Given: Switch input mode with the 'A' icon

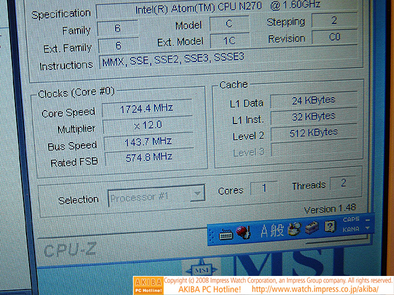Looking at the screenshot, I should pyautogui.click(x=265, y=231).
